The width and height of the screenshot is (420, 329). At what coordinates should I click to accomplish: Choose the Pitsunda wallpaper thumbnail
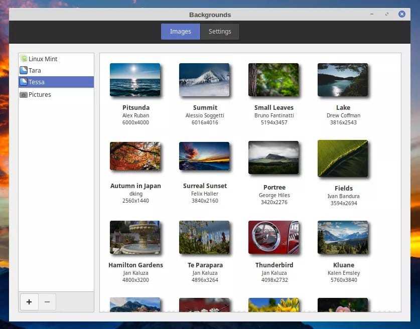click(135, 79)
